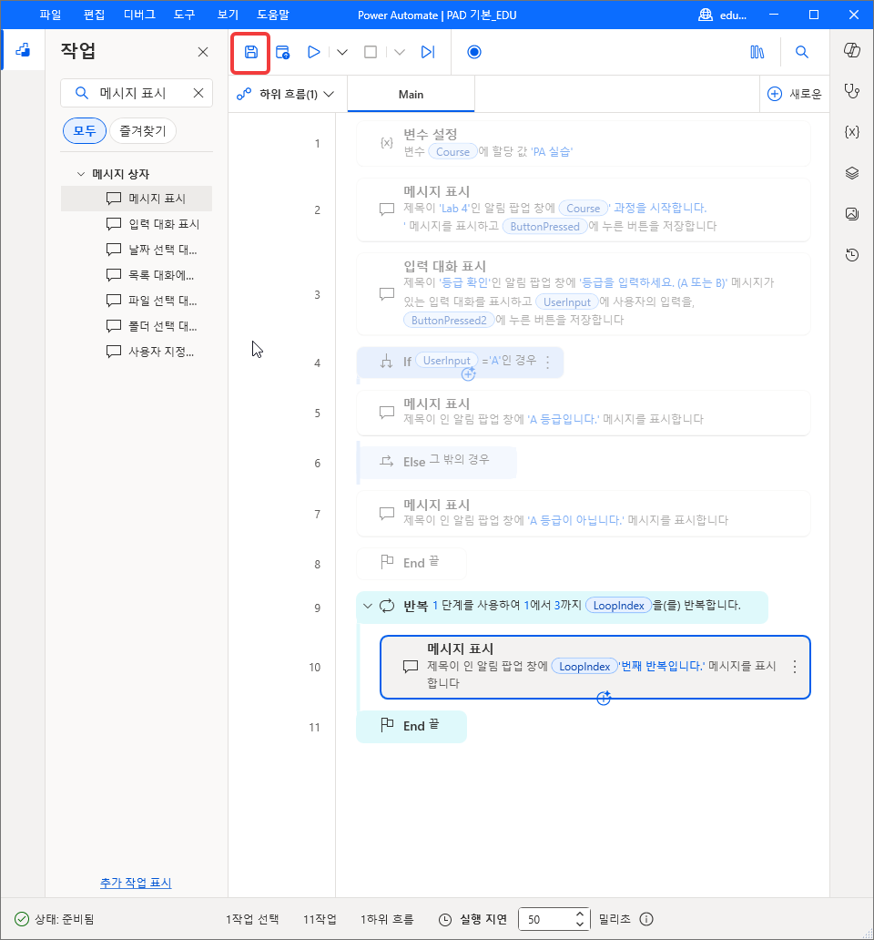Screen dimensions: 874x940
Task: Clear the 메시지 표시 search text
Action: coord(198,93)
